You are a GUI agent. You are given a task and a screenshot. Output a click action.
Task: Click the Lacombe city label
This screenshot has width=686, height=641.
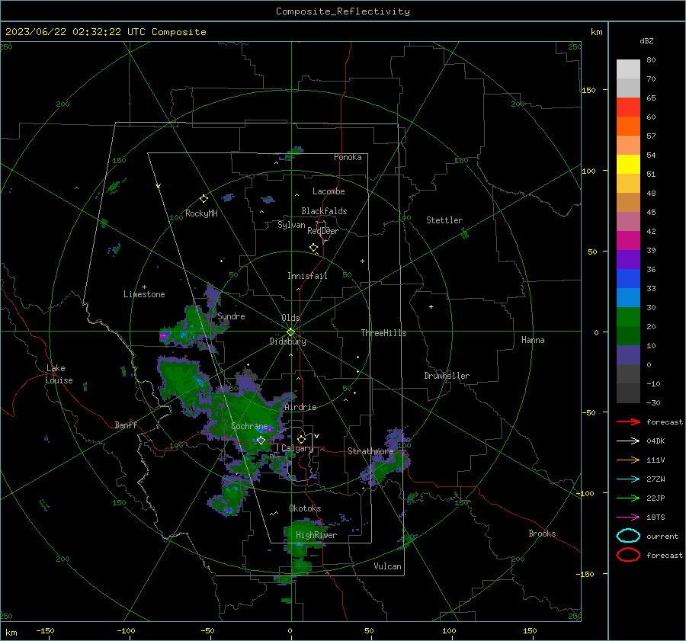(329, 191)
